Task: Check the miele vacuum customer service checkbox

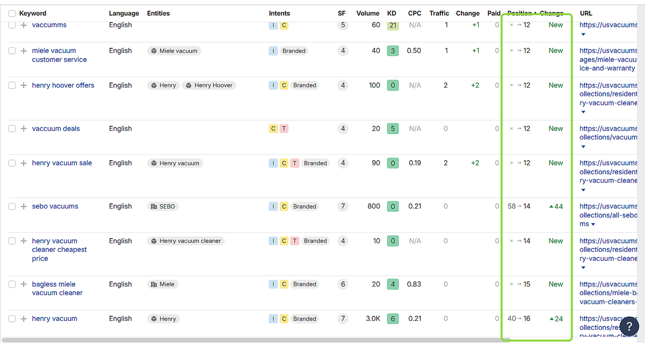Action: click(12, 51)
